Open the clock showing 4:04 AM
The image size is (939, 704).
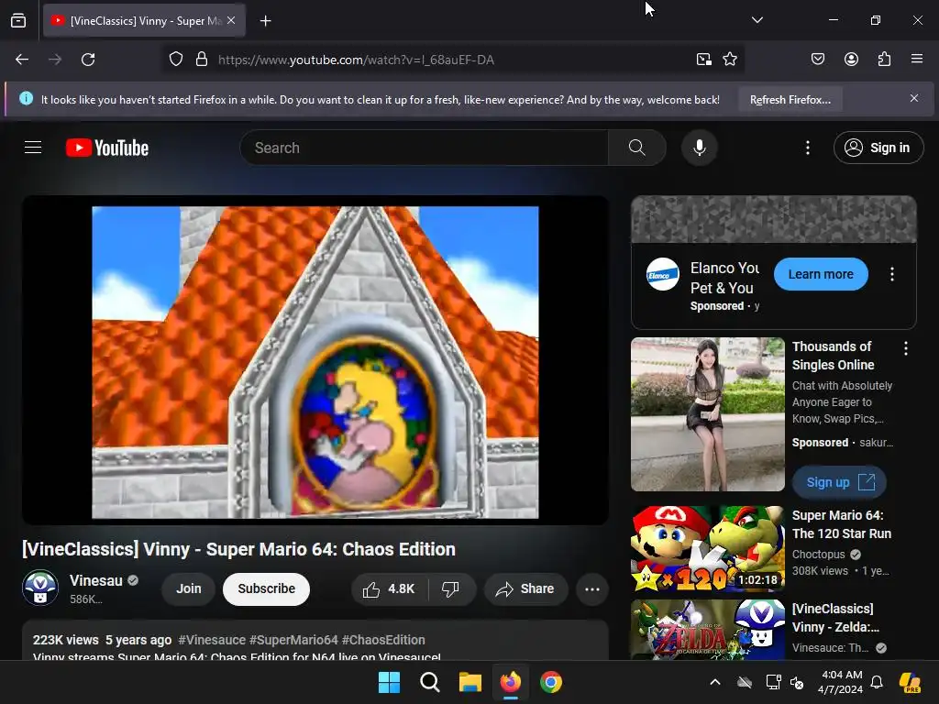pyautogui.click(x=841, y=682)
